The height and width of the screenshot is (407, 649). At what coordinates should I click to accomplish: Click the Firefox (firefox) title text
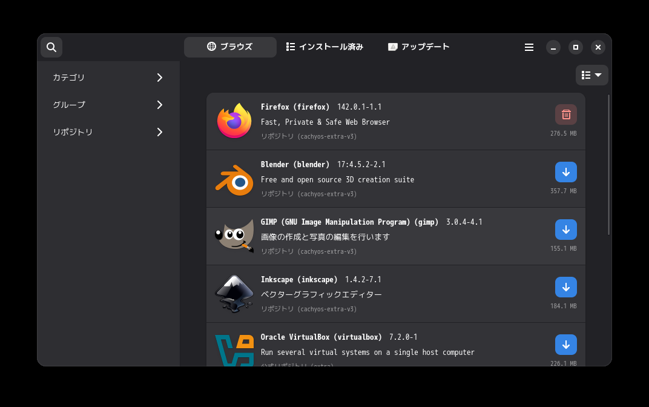coord(295,107)
